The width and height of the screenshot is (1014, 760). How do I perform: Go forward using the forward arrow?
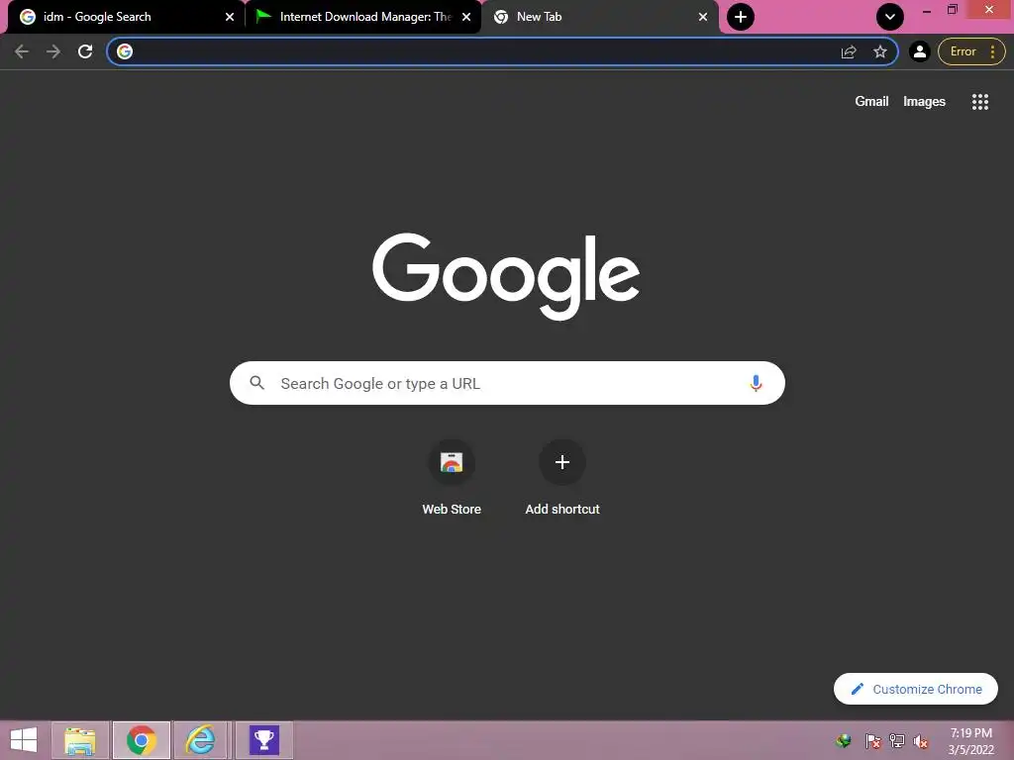tap(53, 51)
